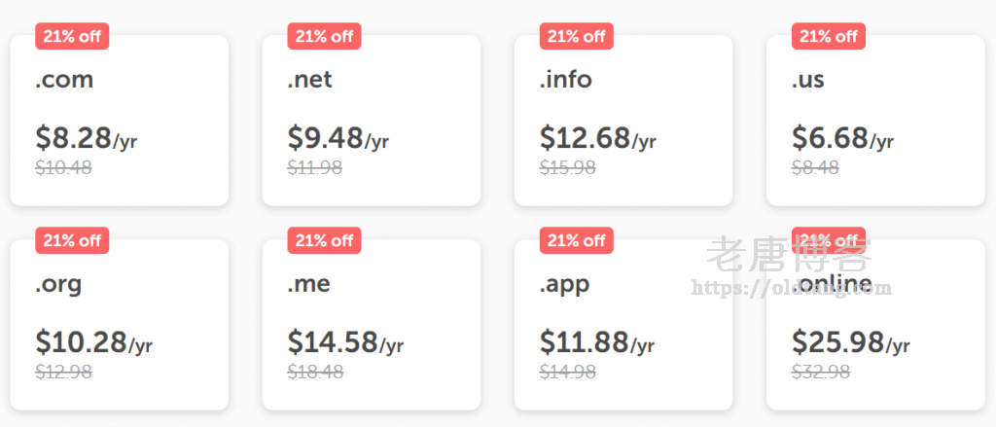Open the .info domain pricing card
The width and height of the screenshot is (996, 427).
pos(622,121)
